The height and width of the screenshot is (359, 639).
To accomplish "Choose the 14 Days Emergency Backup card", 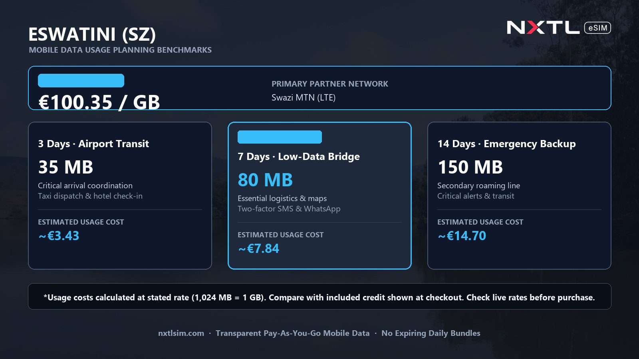I will coord(519,195).
